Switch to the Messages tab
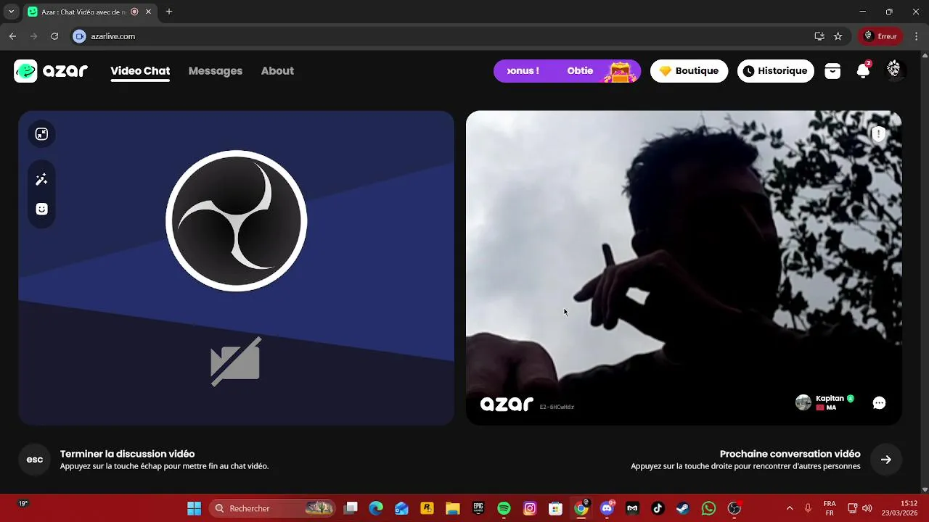The height and width of the screenshot is (522, 929). coord(216,71)
